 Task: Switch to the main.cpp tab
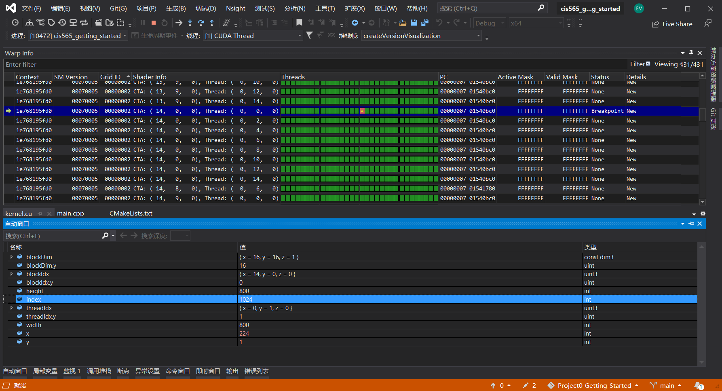pos(70,213)
